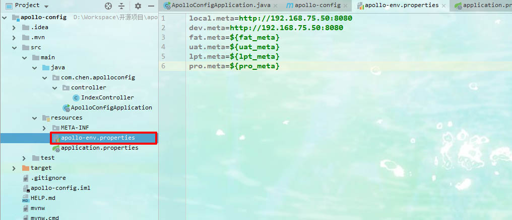Image resolution: width=512 pixels, height=220 pixels.
Task: Click the Project panel title label
Action: pyautogui.click(x=27, y=6)
